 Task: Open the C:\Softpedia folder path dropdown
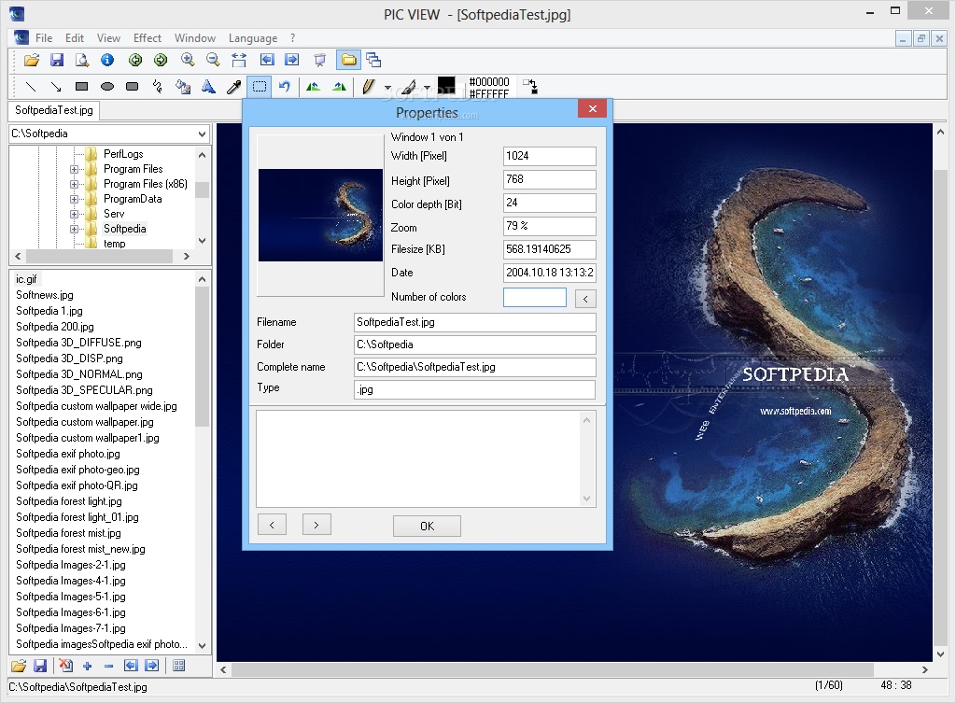[203, 134]
